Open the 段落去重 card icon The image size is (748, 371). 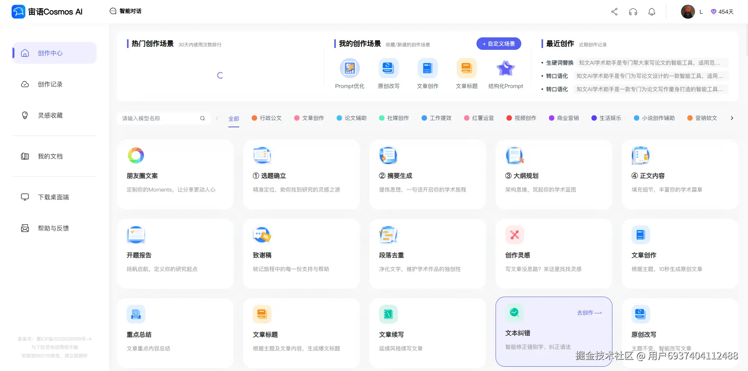tap(388, 235)
